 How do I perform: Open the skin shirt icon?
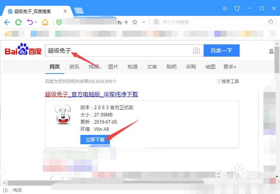[x=237, y=8]
